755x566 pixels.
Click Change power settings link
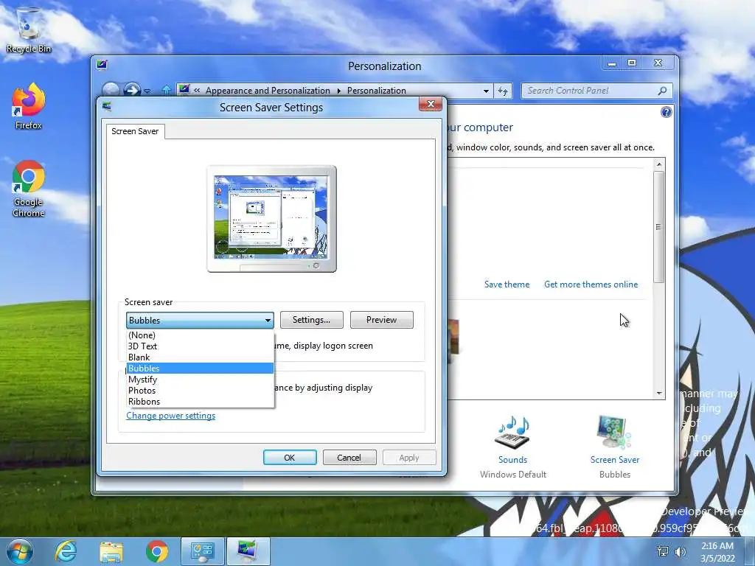click(170, 416)
